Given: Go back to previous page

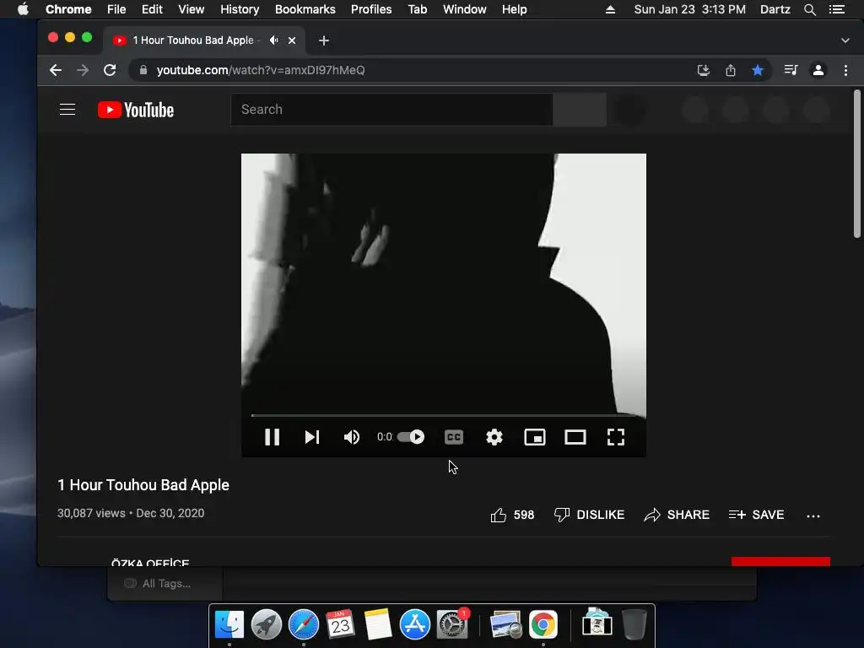Looking at the screenshot, I should [56, 70].
